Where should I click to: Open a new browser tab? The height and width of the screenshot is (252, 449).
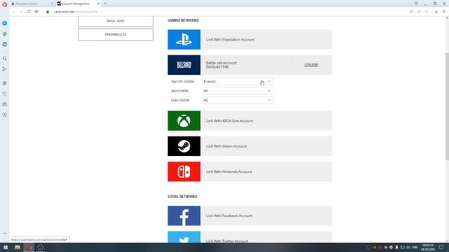tap(105, 3)
